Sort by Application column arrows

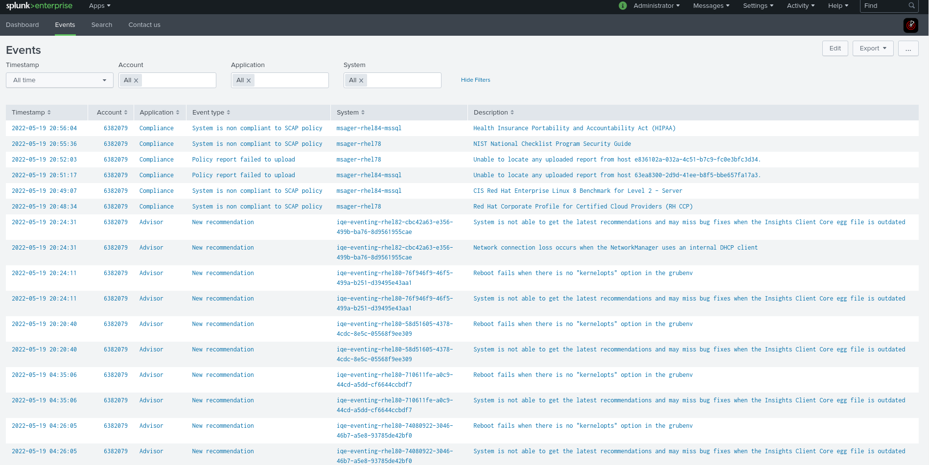coord(178,113)
